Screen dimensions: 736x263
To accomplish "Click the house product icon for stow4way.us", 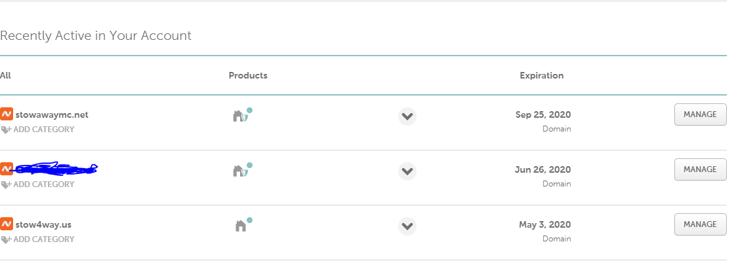I will 240,226.
